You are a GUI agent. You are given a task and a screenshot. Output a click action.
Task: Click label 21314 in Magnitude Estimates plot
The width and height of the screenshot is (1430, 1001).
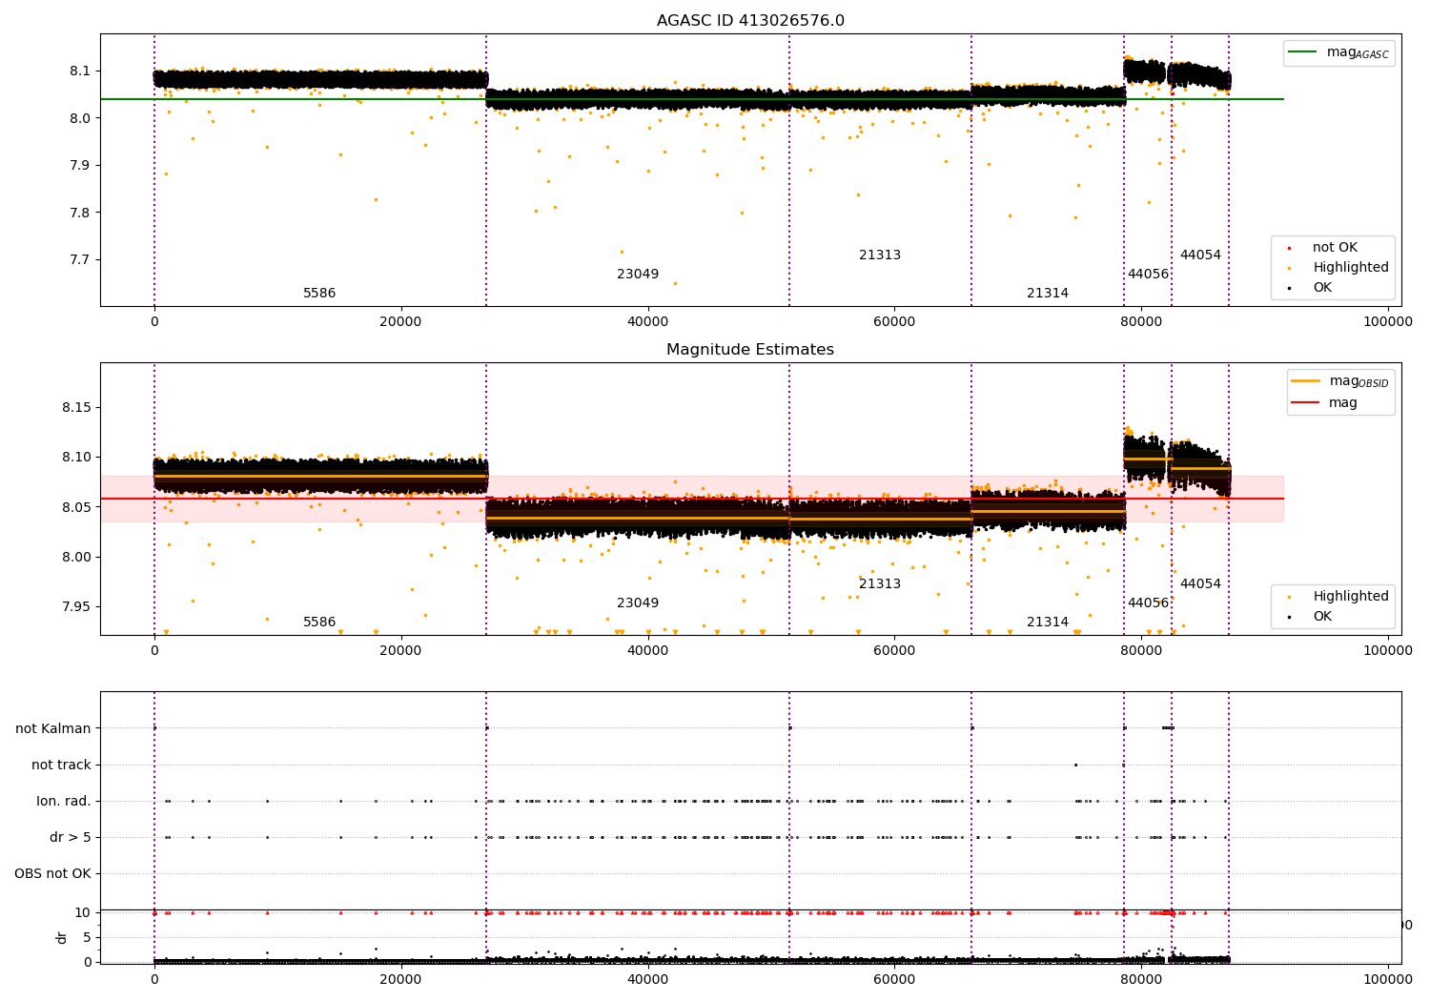pos(1048,623)
